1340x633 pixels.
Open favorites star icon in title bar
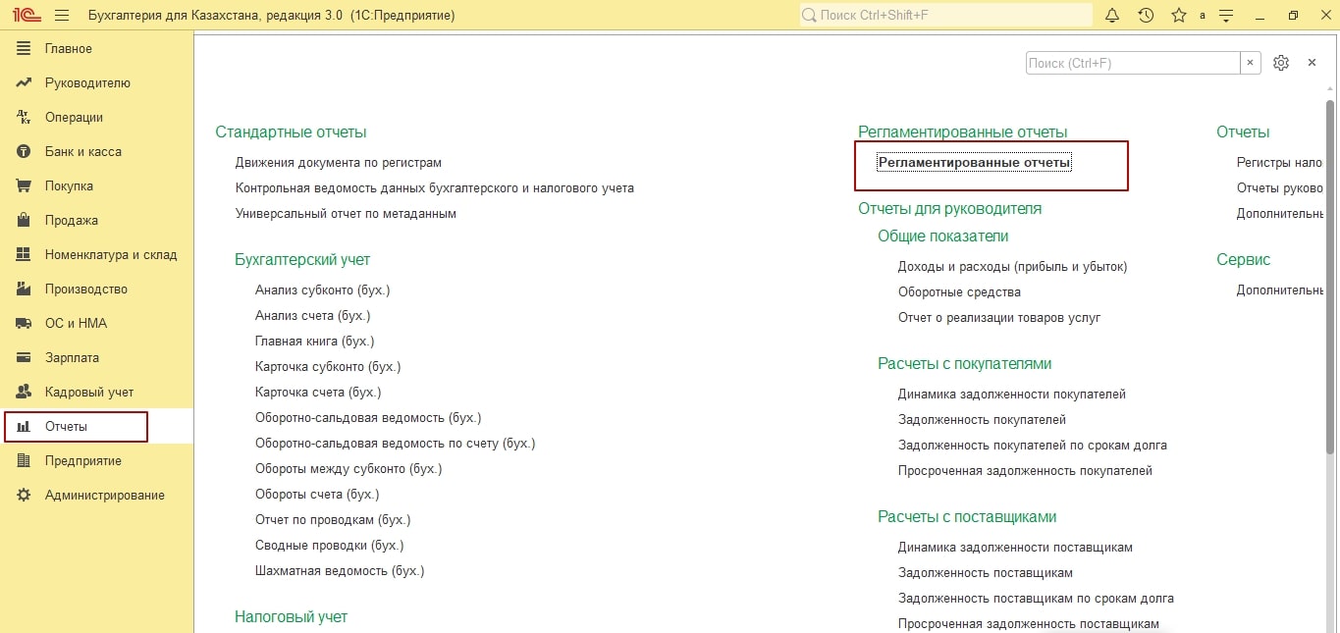1178,16
